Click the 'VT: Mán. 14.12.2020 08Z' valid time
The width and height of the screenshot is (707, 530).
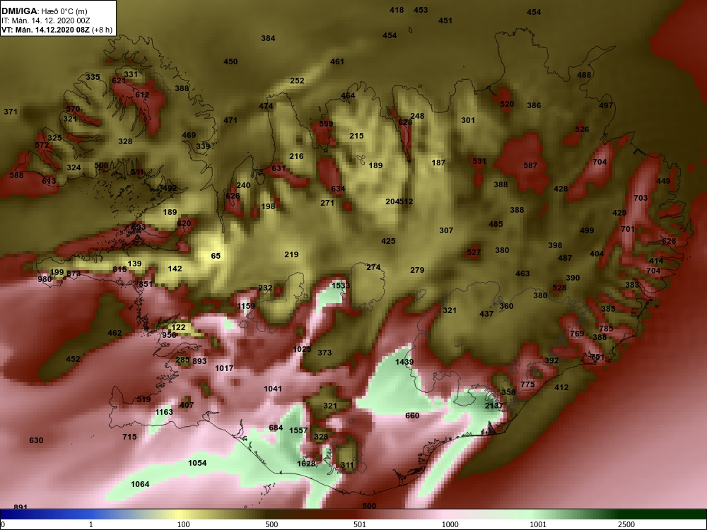45,30
